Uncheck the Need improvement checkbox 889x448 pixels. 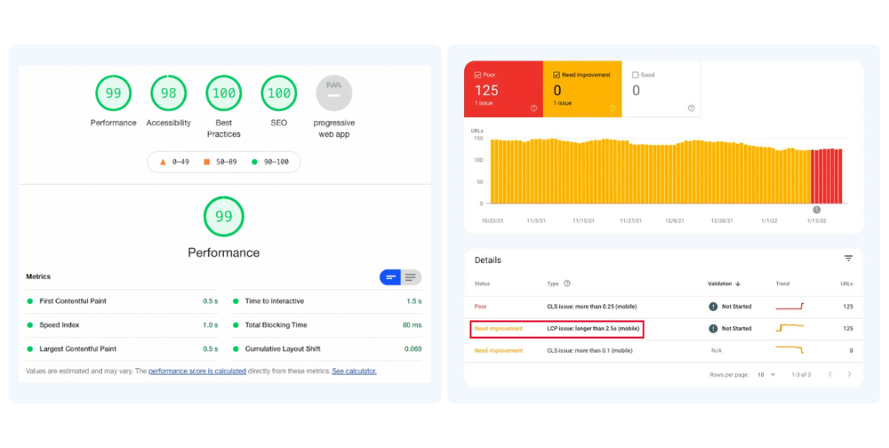click(x=557, y=75)
